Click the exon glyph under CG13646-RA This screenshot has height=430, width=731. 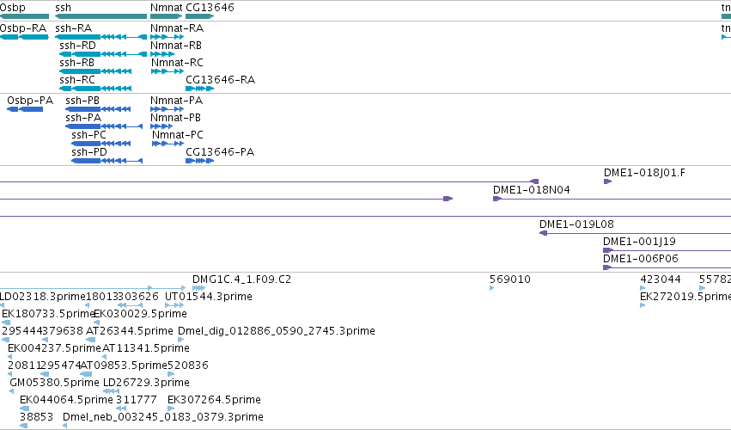tap(199, 89)
